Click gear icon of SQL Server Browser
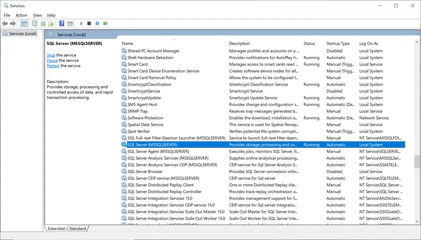The width and height of the screenshot is (421, 240). coord(124,171)
